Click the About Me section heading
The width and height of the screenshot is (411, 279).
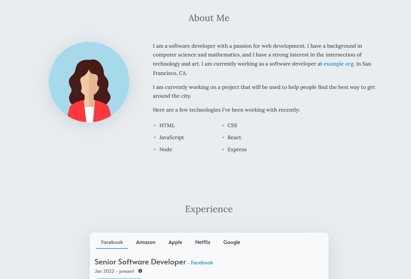click(x=209, y=18)
